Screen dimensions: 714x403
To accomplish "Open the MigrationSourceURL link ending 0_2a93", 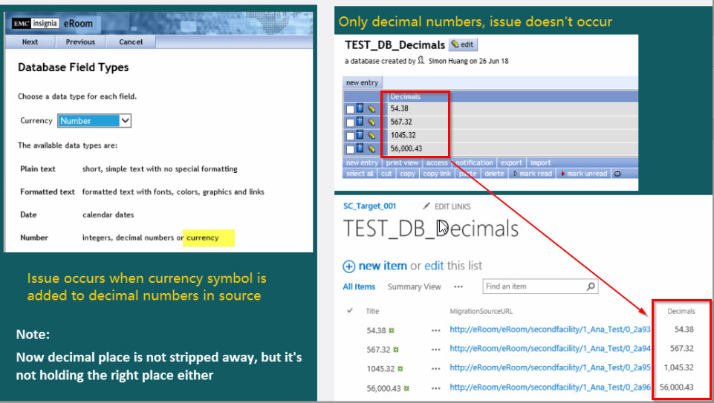I will point(550,330).
